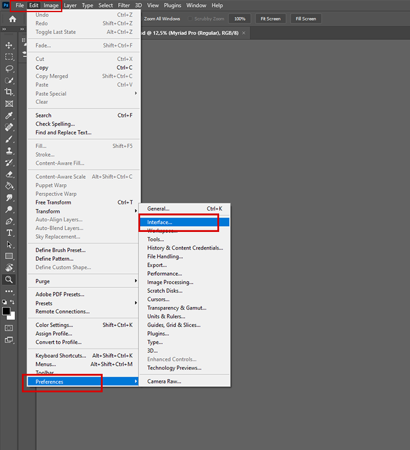Choose Technology Previews... entry
410x450 pixels.
pos(185,367)
